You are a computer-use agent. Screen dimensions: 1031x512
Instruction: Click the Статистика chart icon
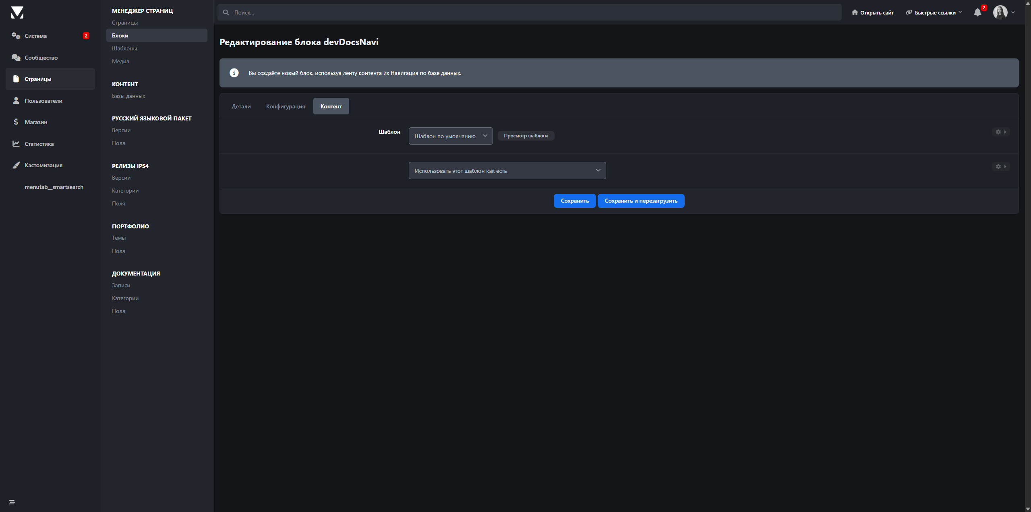coord(16,144)
